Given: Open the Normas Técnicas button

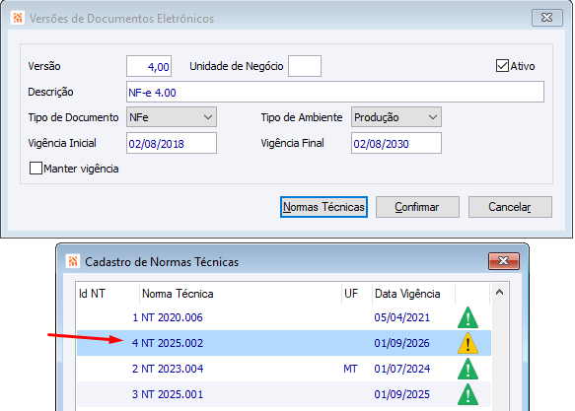Looking at the screenshot, I should [323, 207].
